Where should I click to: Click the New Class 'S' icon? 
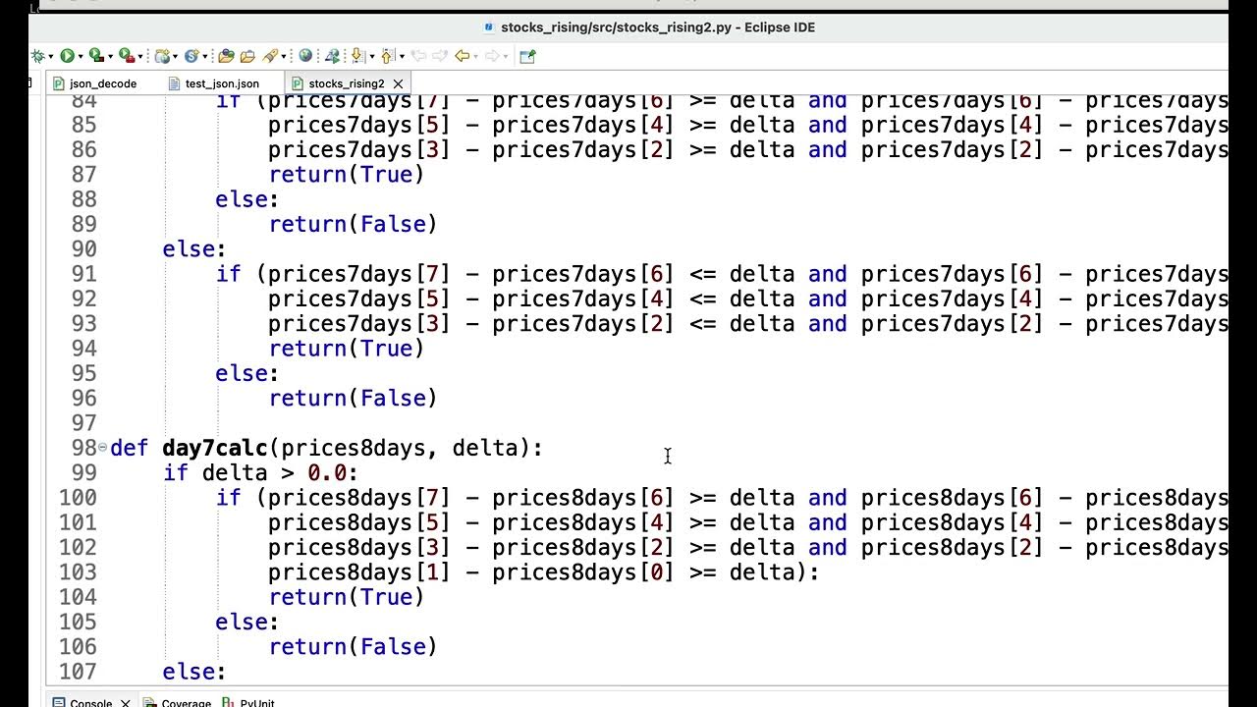191,56
